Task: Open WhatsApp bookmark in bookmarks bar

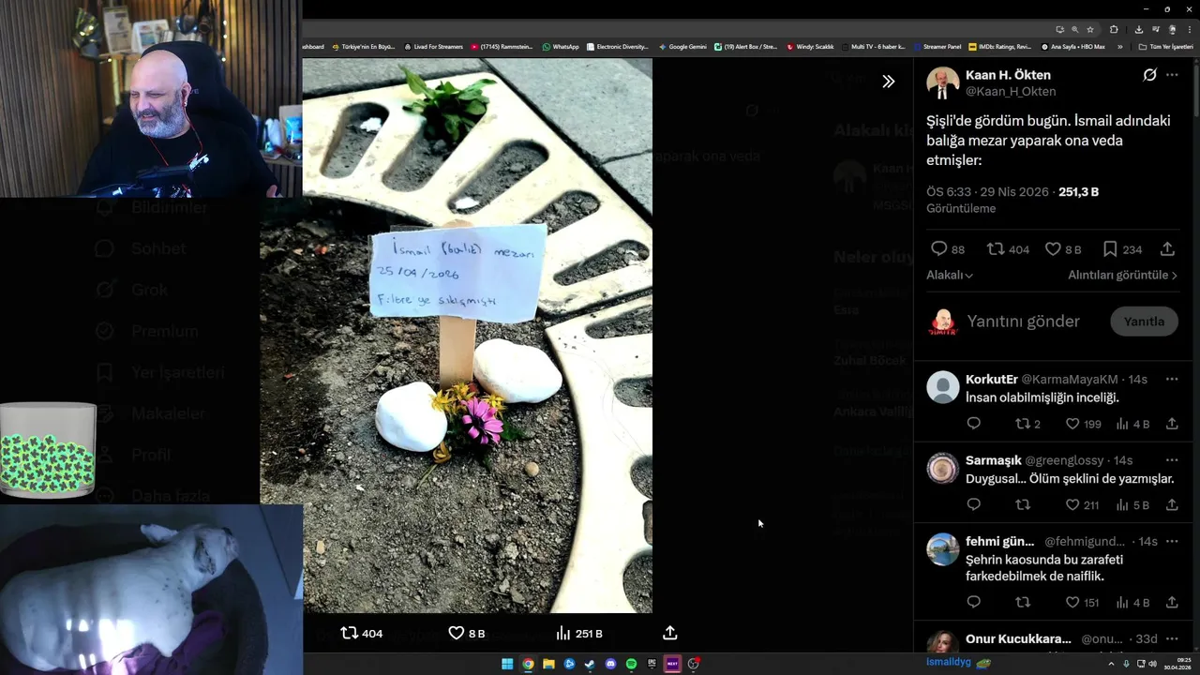Action: point(561,47)
